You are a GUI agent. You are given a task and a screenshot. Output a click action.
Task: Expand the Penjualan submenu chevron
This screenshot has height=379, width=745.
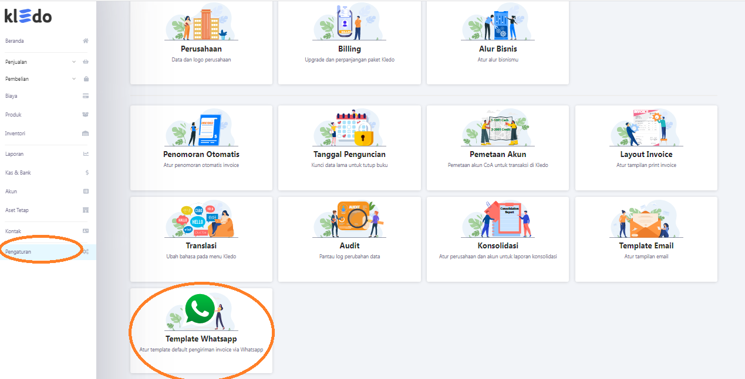pyautogui.click(x=74, y=62)
